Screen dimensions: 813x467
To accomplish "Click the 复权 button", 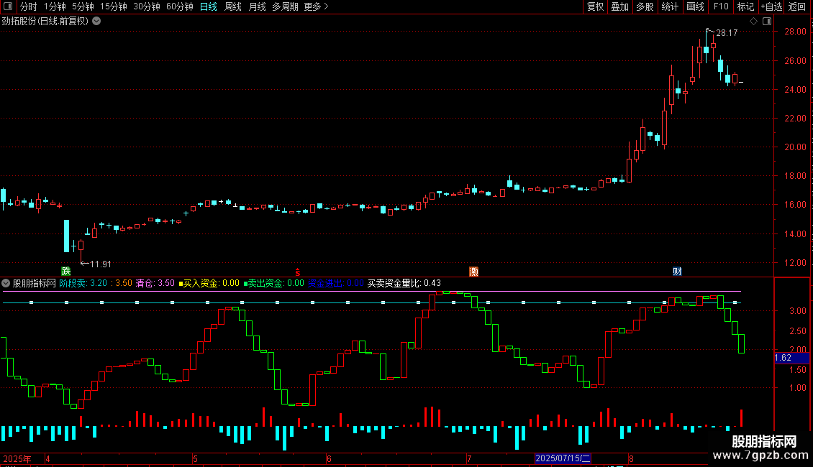I will [595, 6].
